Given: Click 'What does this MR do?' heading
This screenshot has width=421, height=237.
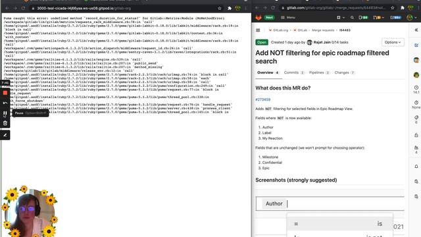Looking at the screenshot, I should point(283,88).
